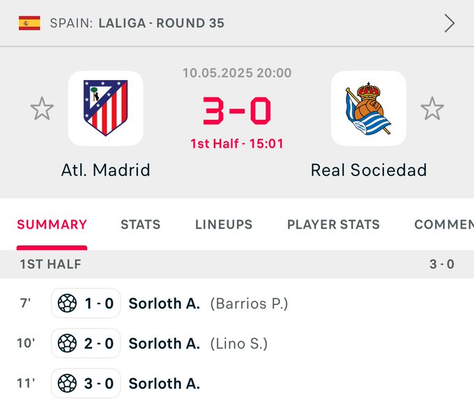This screenshot has height=406, width=474.
Task: Expand the LaLiga round chevron arrow
Action: coord(450,23)
